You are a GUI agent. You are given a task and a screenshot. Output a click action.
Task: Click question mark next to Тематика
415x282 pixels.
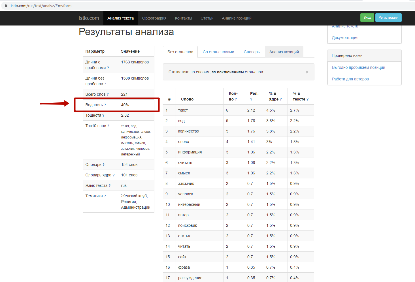pyautogui.click(x=105, y=196)
